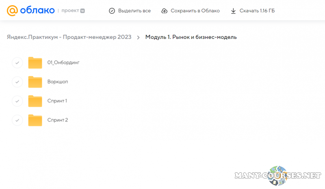
Task: Tick the checkbox for 01_Онбординг
Action: [x=17, y=63]
